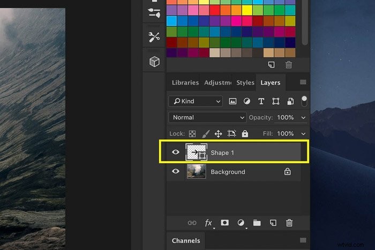The image size is (375, 250).
Task: Switch to the Libraries tab
Action: tap(185, 82)
